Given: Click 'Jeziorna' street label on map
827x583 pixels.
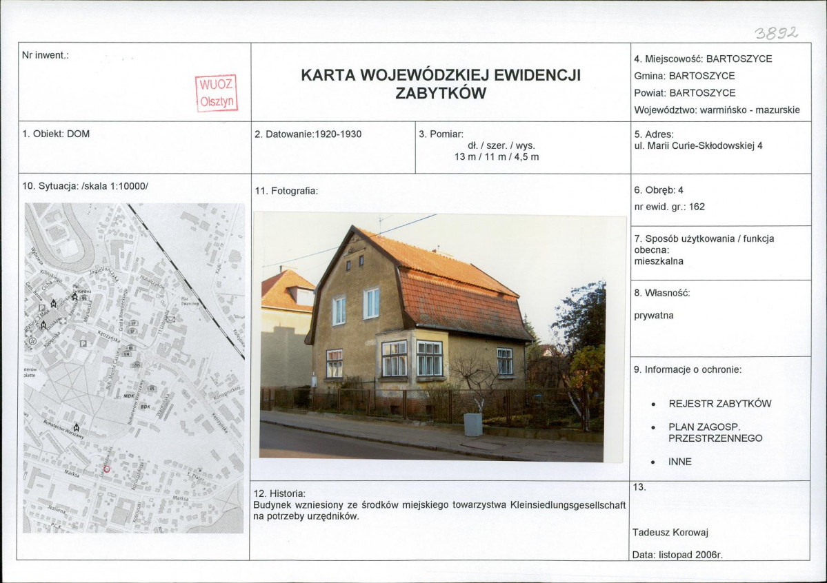Looking at the screenshot, I should (57, 509).
